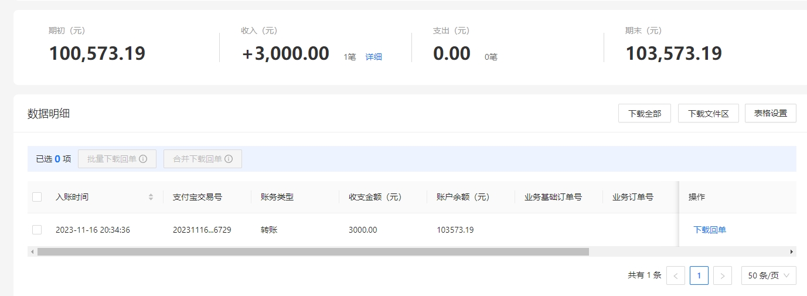This screenshot has width=807, height=296.
Task: Click 下载回单 for the transfer row
Action: click(710, 230)
